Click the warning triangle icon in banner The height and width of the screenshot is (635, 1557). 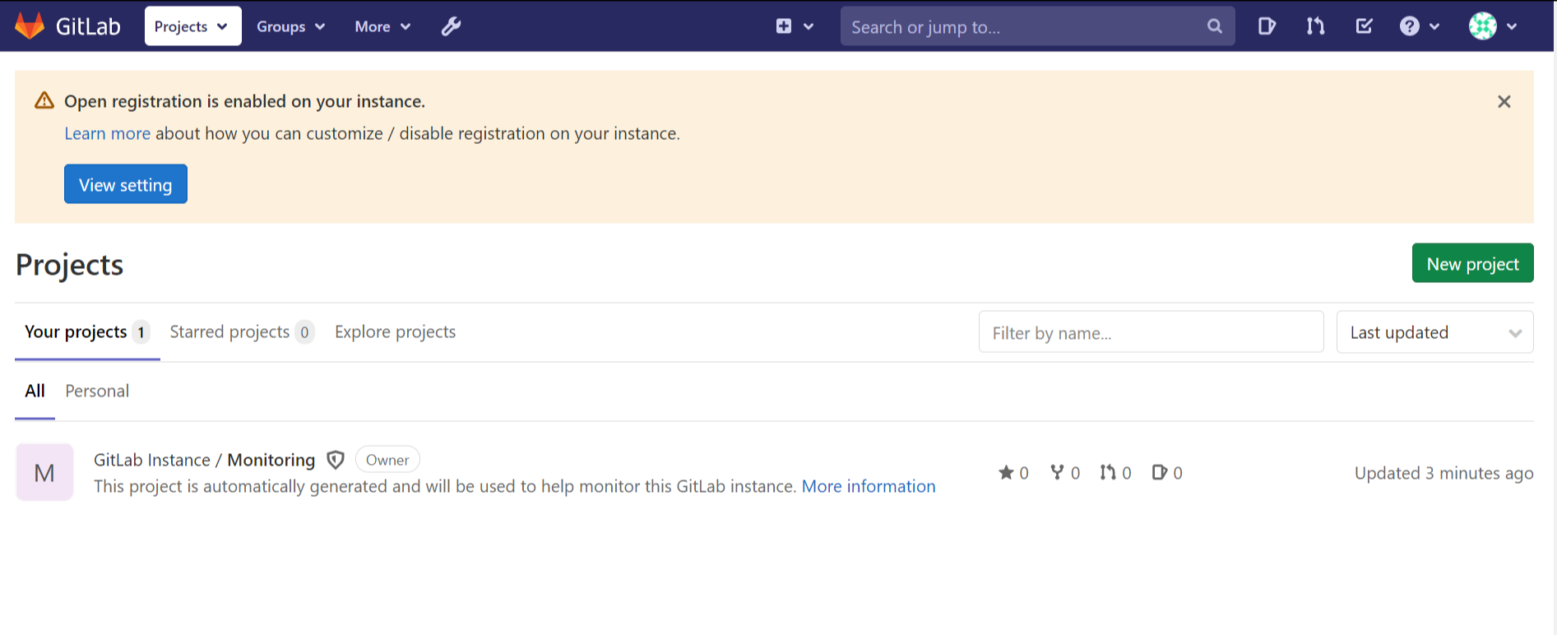44,100
